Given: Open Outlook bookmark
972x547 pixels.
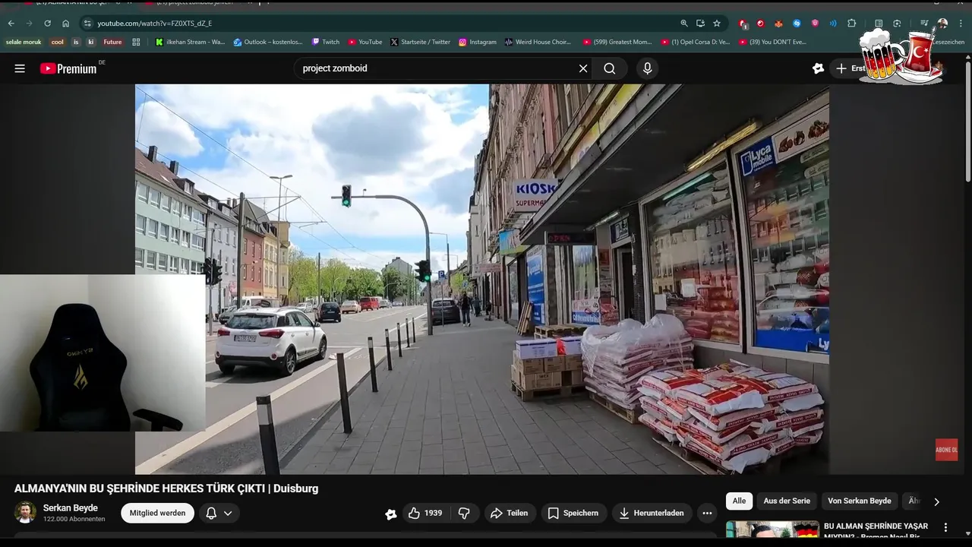Looking at the screenshot, I should click(268, 42).
